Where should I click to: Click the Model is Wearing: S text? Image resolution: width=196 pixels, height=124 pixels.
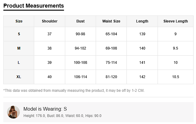coord(45,109)
